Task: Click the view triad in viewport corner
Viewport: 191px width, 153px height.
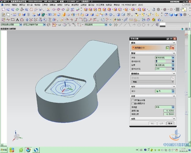Action: tap(17, 137)
